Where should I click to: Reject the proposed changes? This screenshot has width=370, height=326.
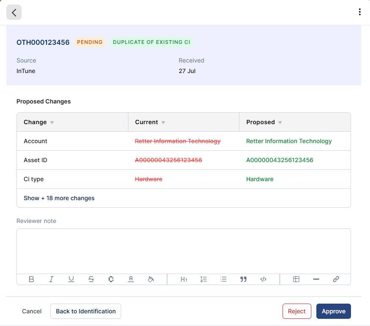(x=297, y=311)
